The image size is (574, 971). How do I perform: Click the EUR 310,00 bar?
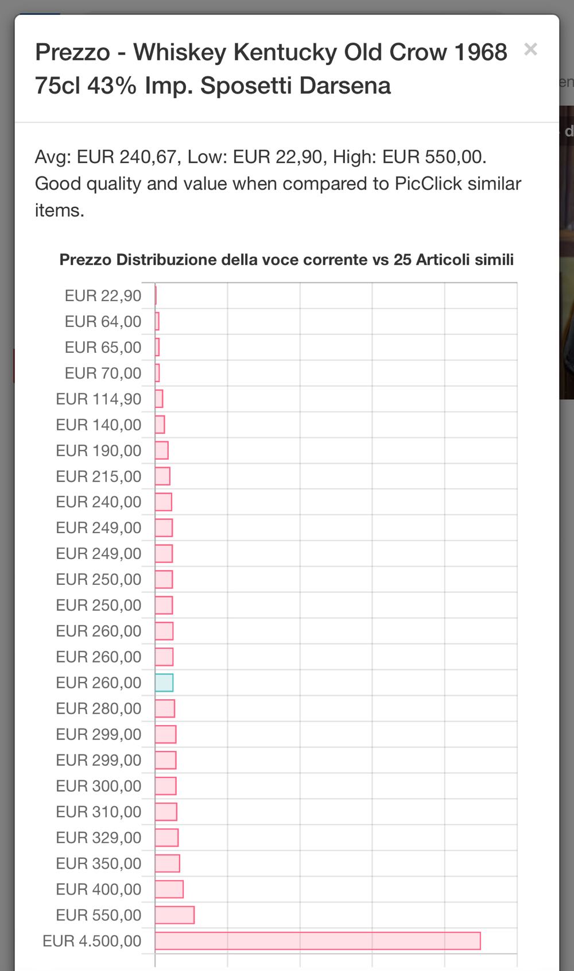click(166, 812)
